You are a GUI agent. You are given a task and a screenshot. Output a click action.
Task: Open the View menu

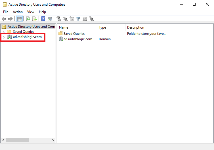click(x=31, y=12)
